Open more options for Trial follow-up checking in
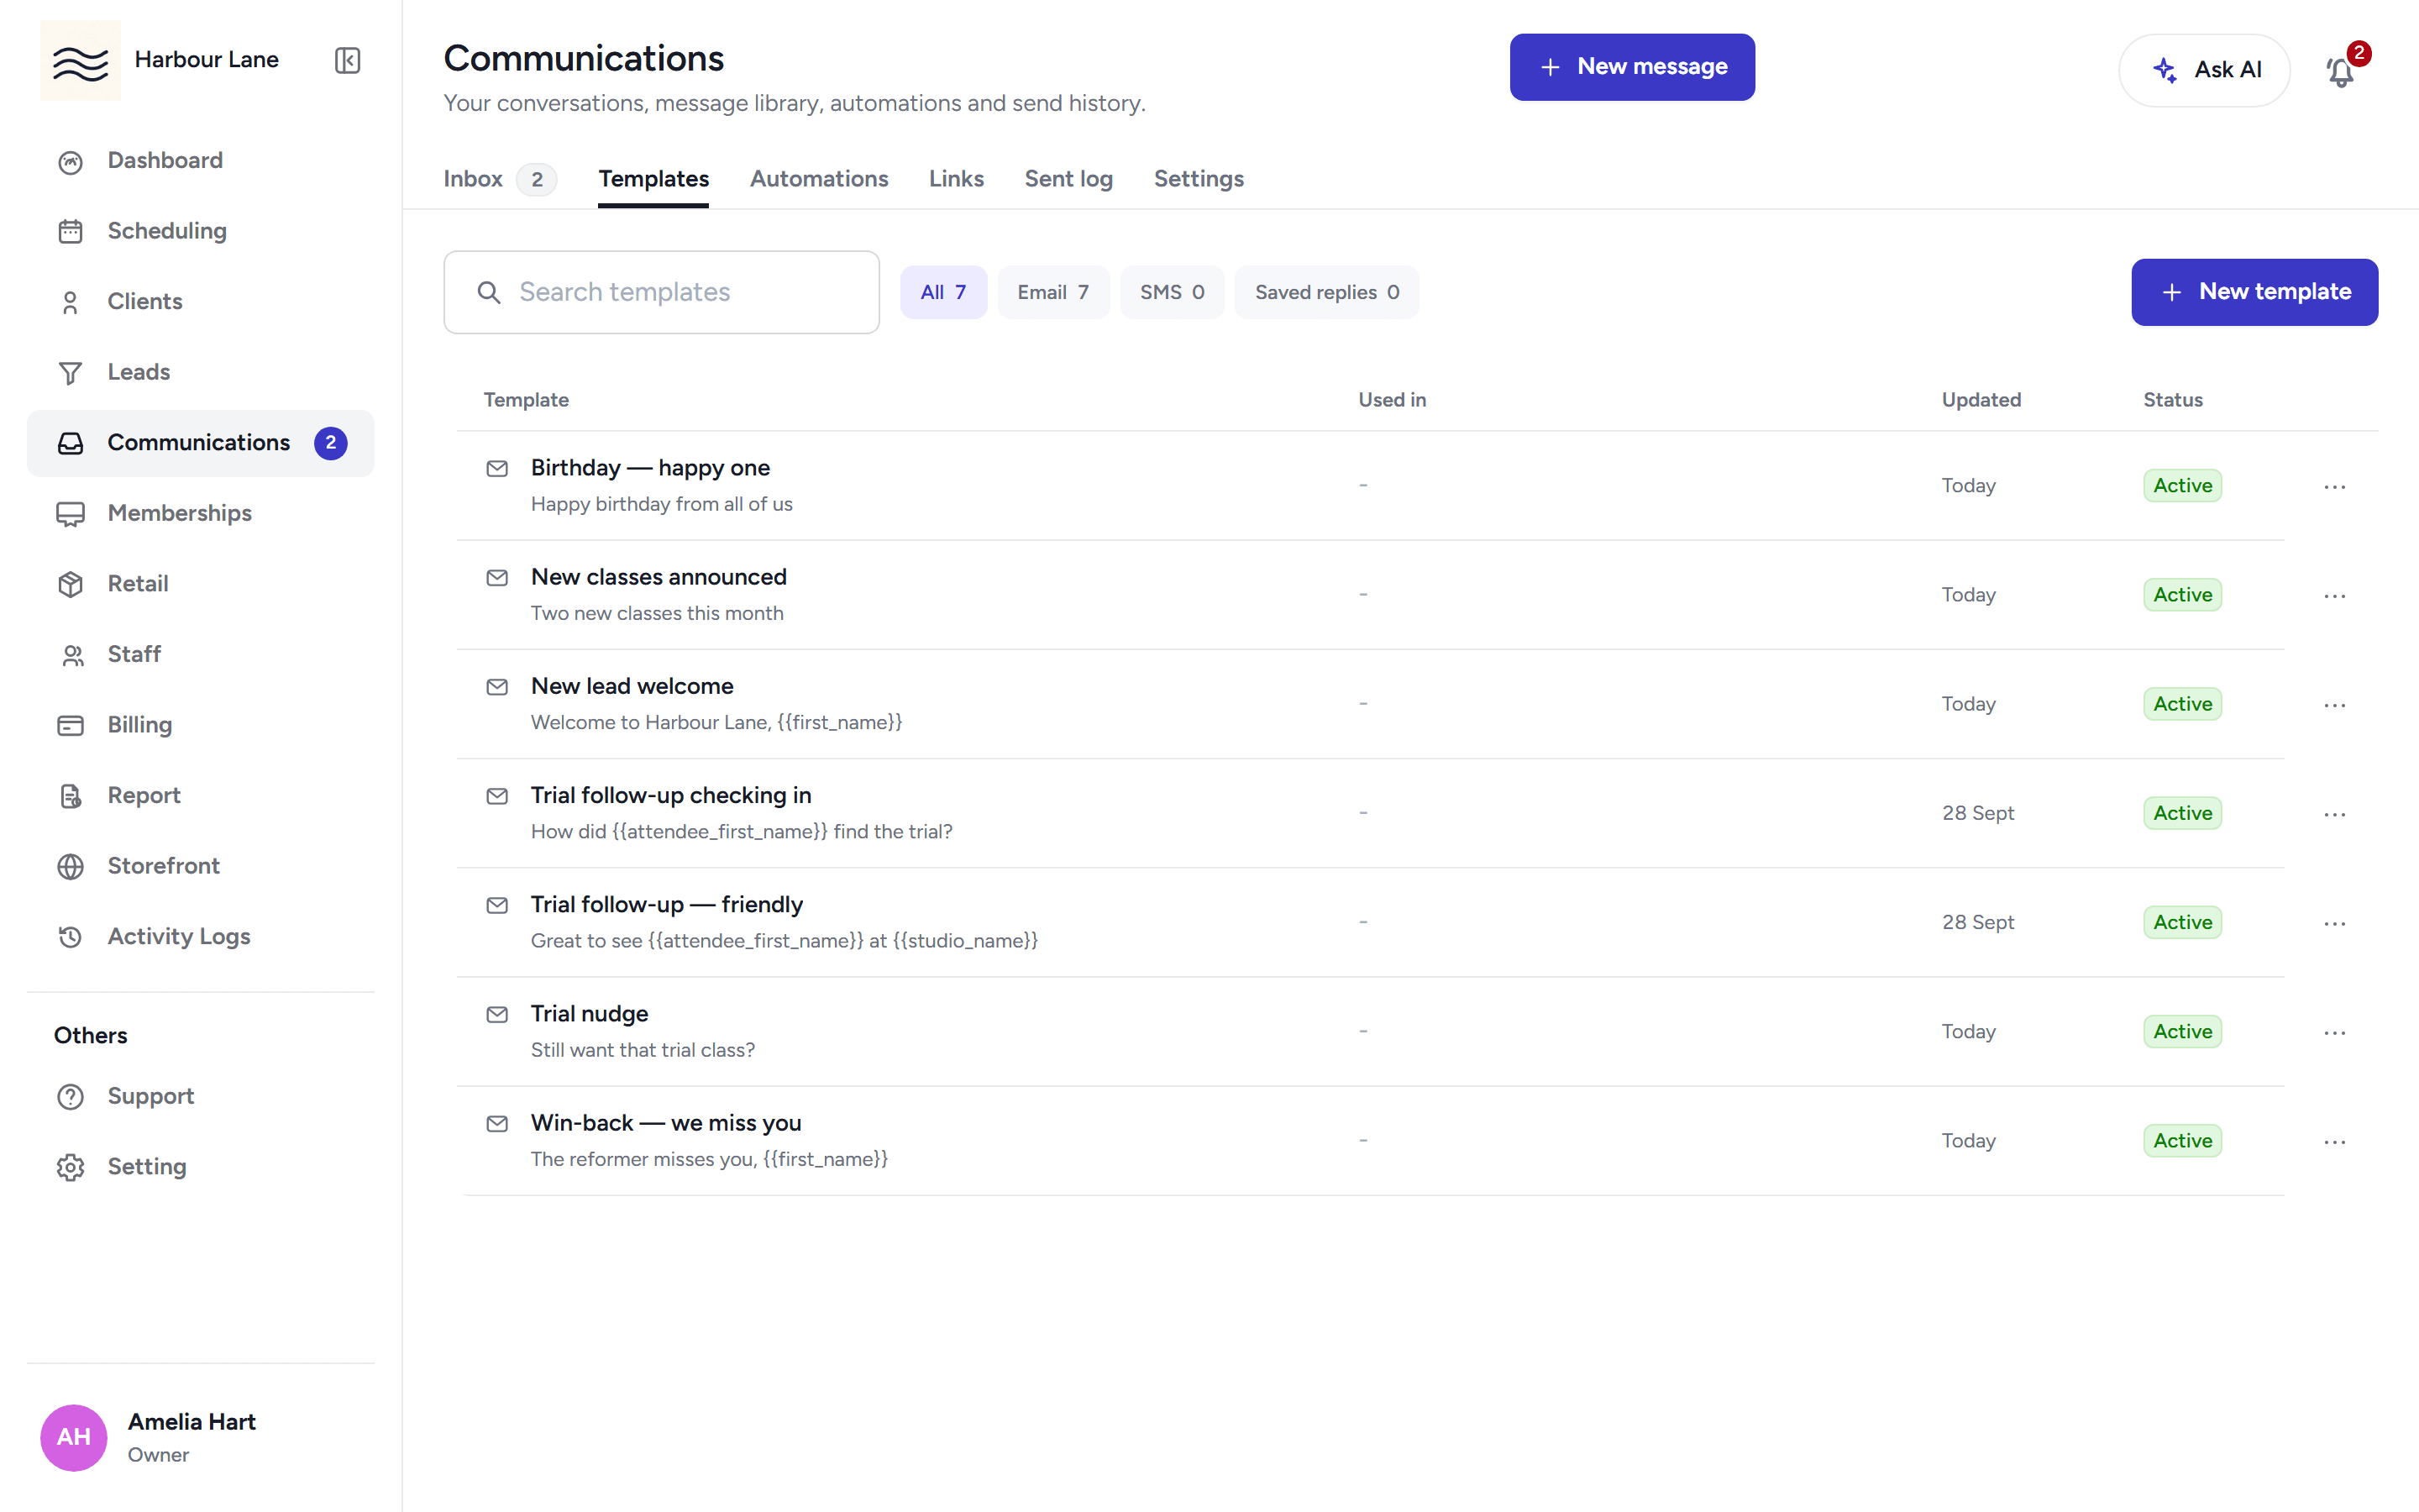Viewport: 2419px width, 1512px height. click(x=2334, y=814)
